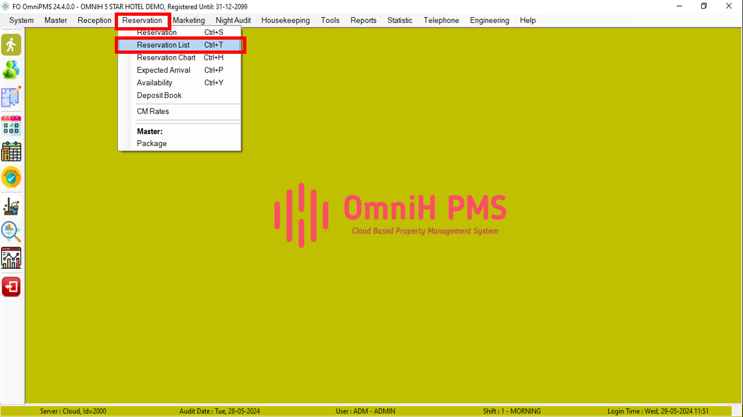Click the User : ADM - ADMIN status
The width and height of the screenshot is (743, 417).
click(366, 411)
